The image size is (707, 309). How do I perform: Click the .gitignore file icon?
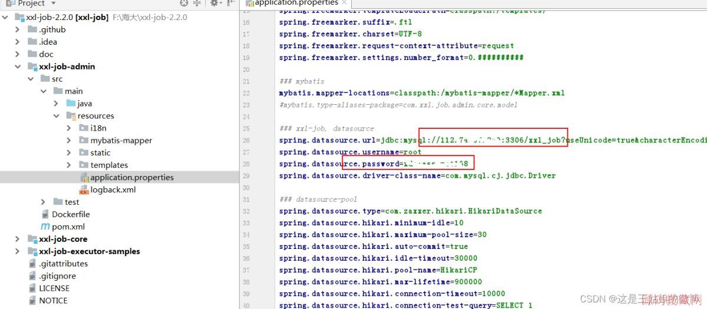[32, 276]
